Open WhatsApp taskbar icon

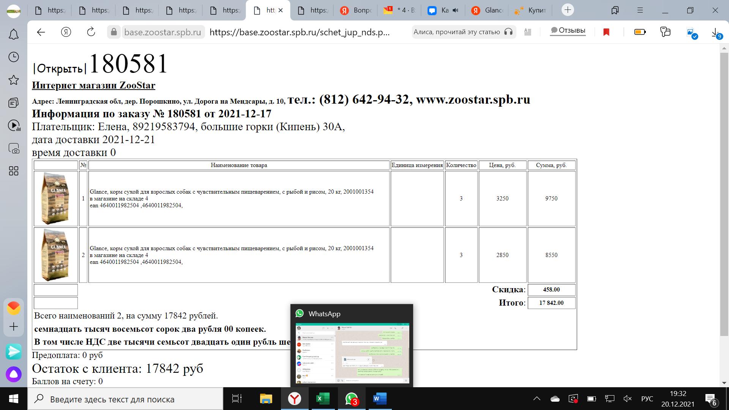[x=352, y=399]
